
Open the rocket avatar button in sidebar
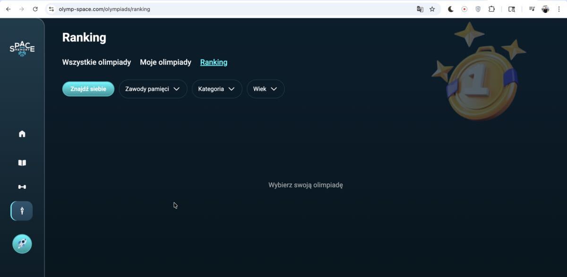pos(22,244)
